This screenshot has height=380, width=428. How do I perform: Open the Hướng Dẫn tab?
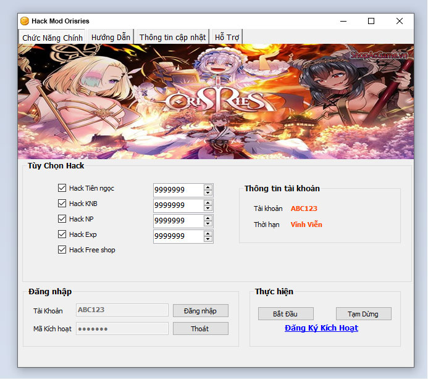[111, 37]
